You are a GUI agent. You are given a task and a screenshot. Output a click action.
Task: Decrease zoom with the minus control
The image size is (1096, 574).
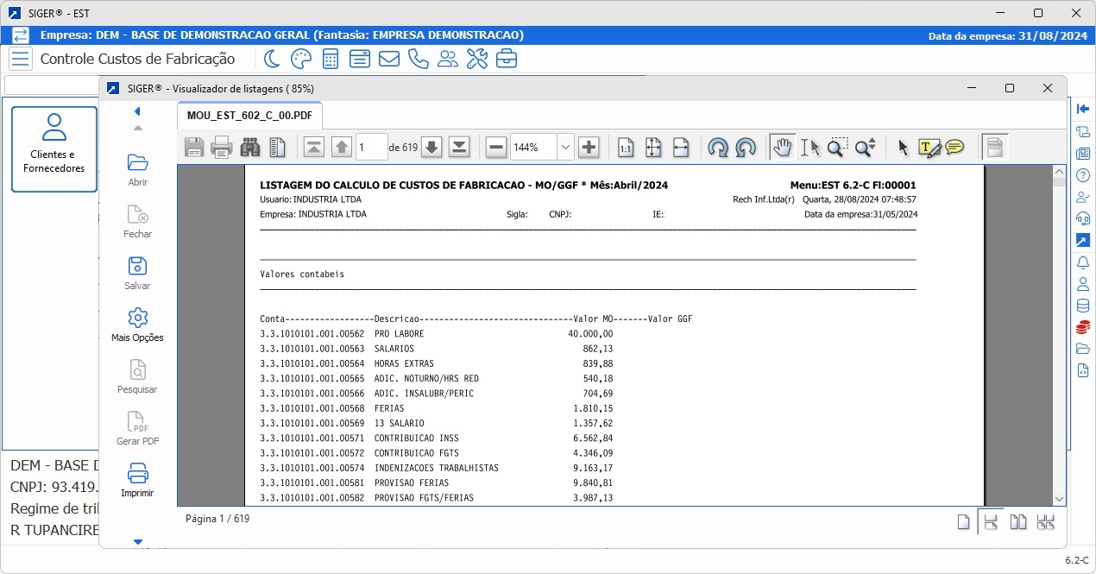pos(495,147)
